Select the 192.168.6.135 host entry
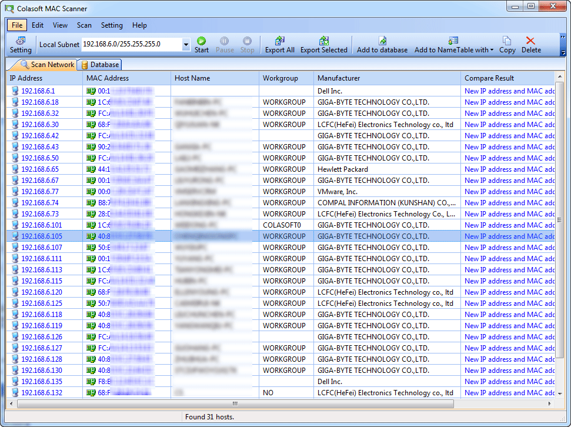Image resolution: width=571 pixels, height=427 pixels. [x=39, y=381]
